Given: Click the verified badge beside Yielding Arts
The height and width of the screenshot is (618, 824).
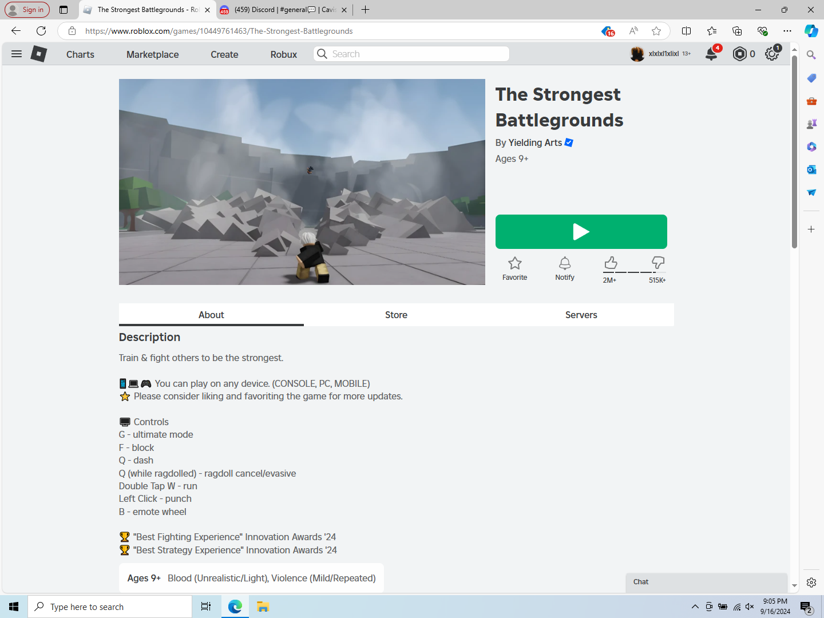Looking at the screenshot, I should click(x=569, y=142).
